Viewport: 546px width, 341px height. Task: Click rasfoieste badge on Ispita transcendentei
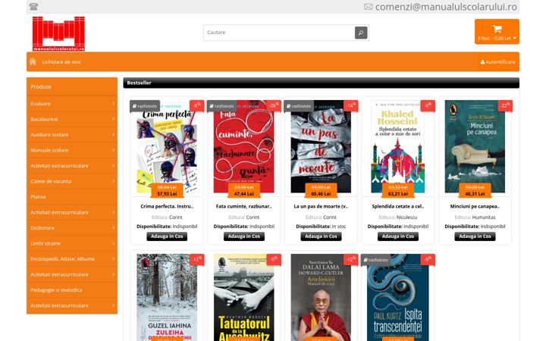375,260
